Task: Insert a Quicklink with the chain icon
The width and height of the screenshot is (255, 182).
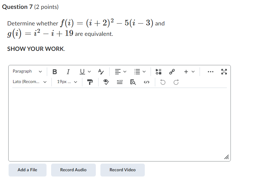Action: tap(172, 72)
